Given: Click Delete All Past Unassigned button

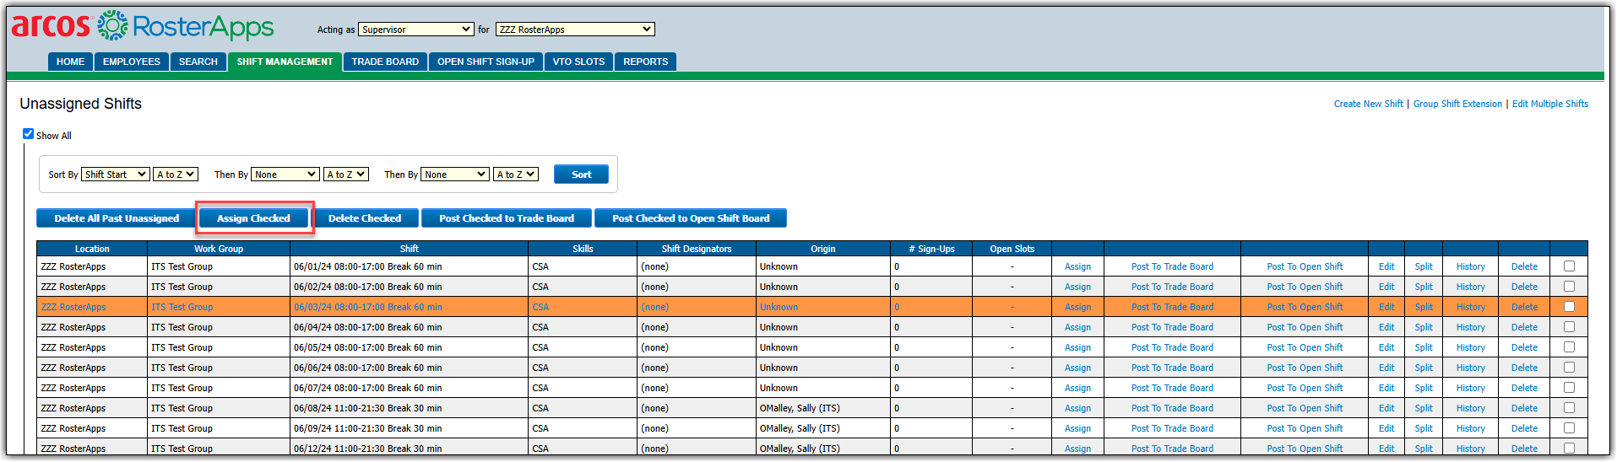Looking at the screenshot, I should coord(117,218).
